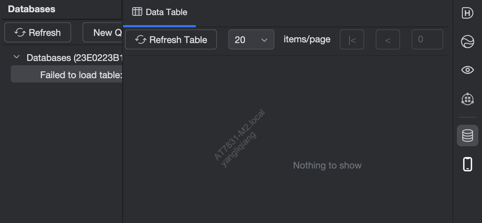Click the New Q... button
482x223 pixels.
[103, 33]
